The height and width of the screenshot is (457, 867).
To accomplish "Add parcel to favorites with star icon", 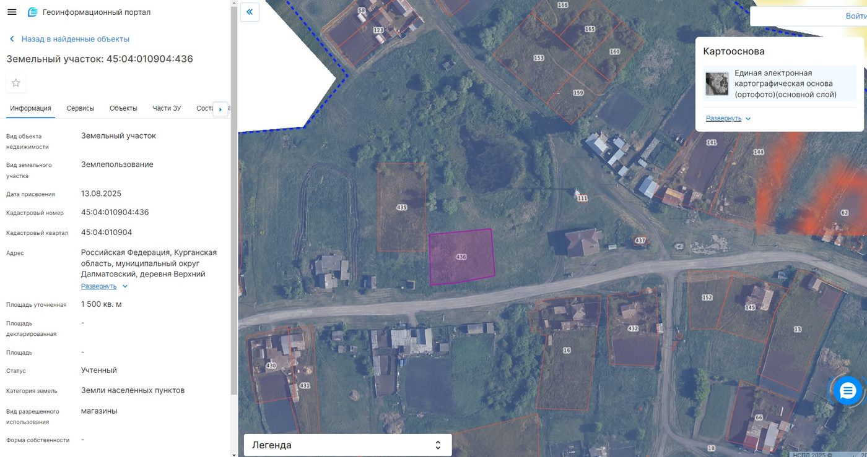I will [16, 83].
